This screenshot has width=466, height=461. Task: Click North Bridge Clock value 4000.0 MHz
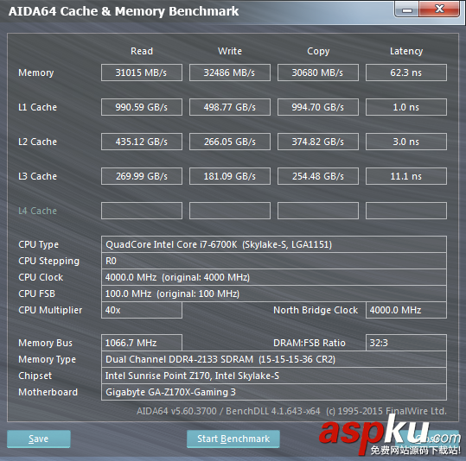point(406,310)
